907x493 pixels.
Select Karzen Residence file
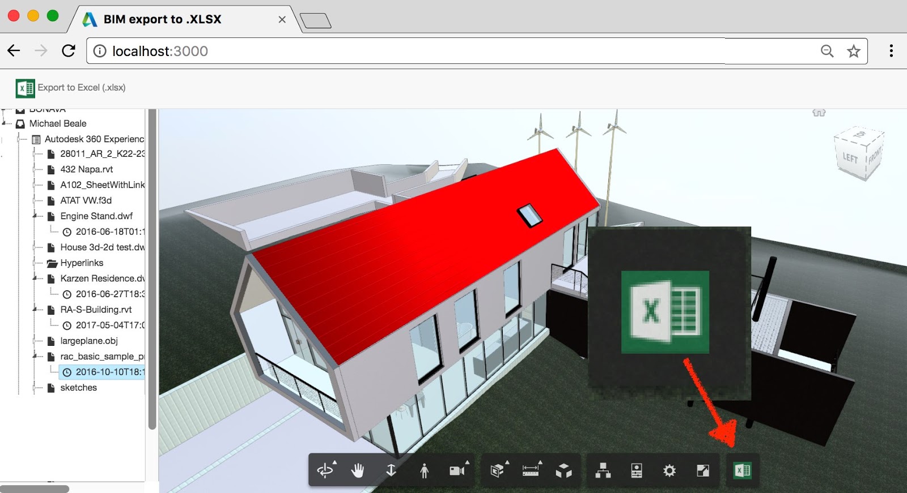click(x=103, y=278)
